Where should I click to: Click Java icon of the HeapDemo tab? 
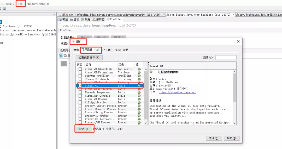pyautogui.click(x=168, y=15)
